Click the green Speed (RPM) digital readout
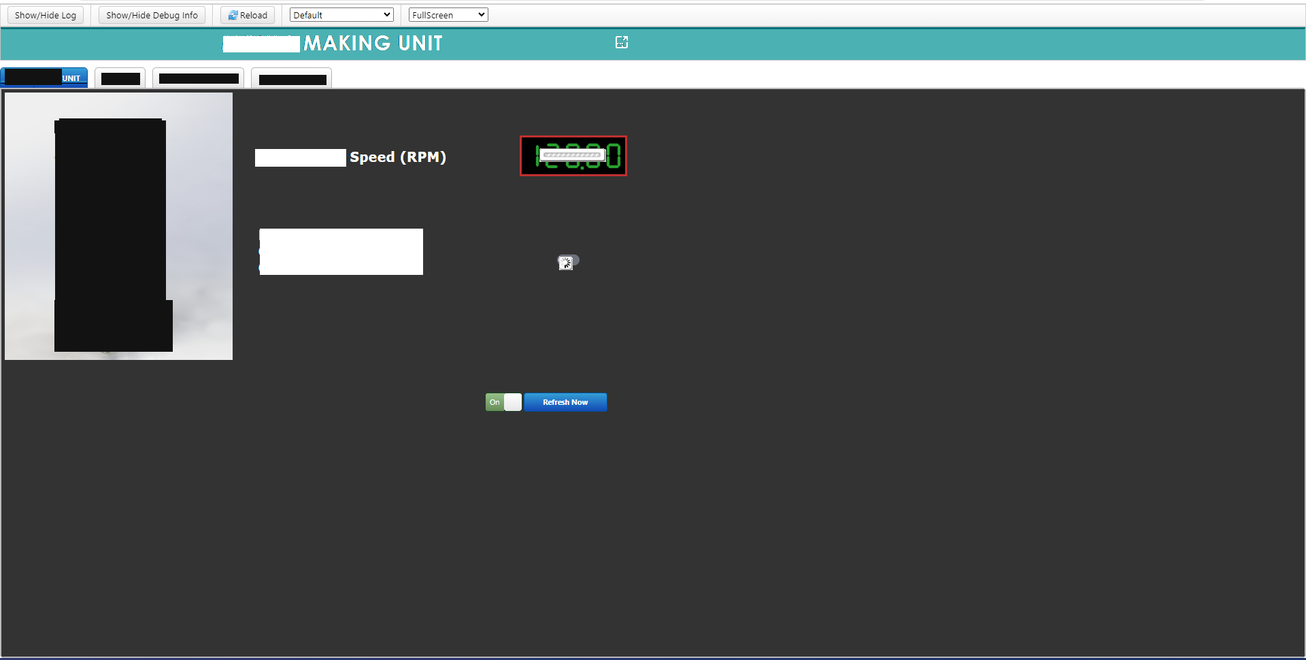 tap(573, 156)
